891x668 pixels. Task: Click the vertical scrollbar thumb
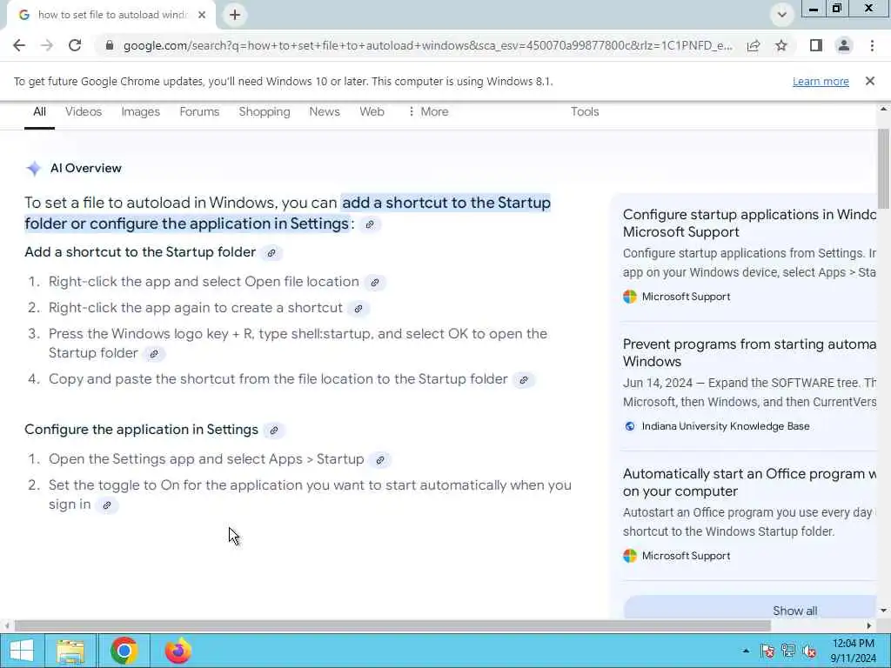pos(883,169)
